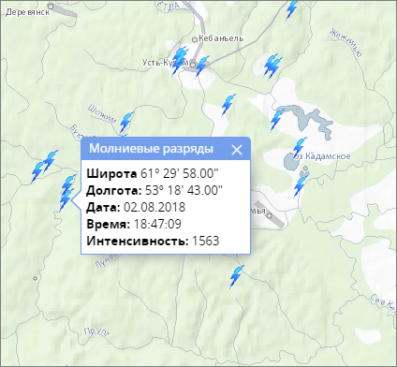Click the Деревянск settlement marker
Image resolution: width=397 pixels, height=367 pixels.
(x=51, y=6)
